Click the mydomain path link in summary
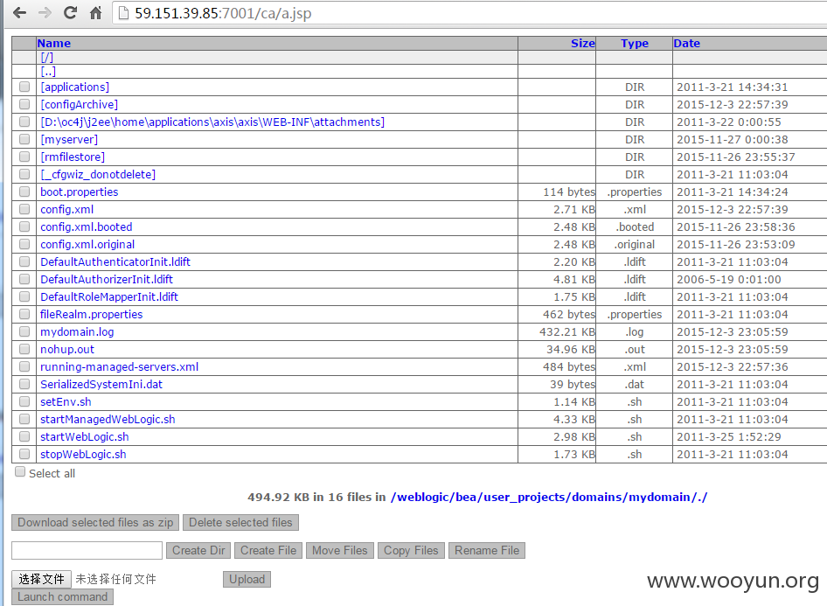Screen dimensions: 827x606 [x=548, y=497]
